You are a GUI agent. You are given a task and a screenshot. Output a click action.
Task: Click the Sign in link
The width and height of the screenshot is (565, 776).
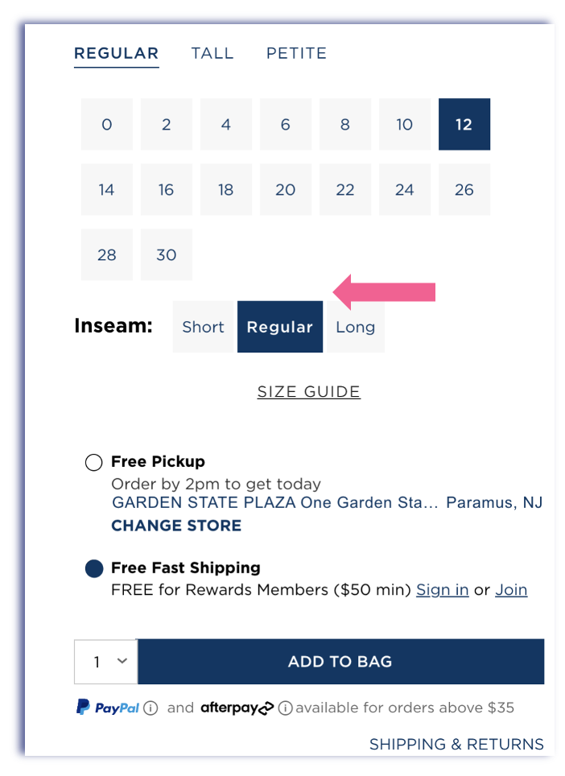443,590
